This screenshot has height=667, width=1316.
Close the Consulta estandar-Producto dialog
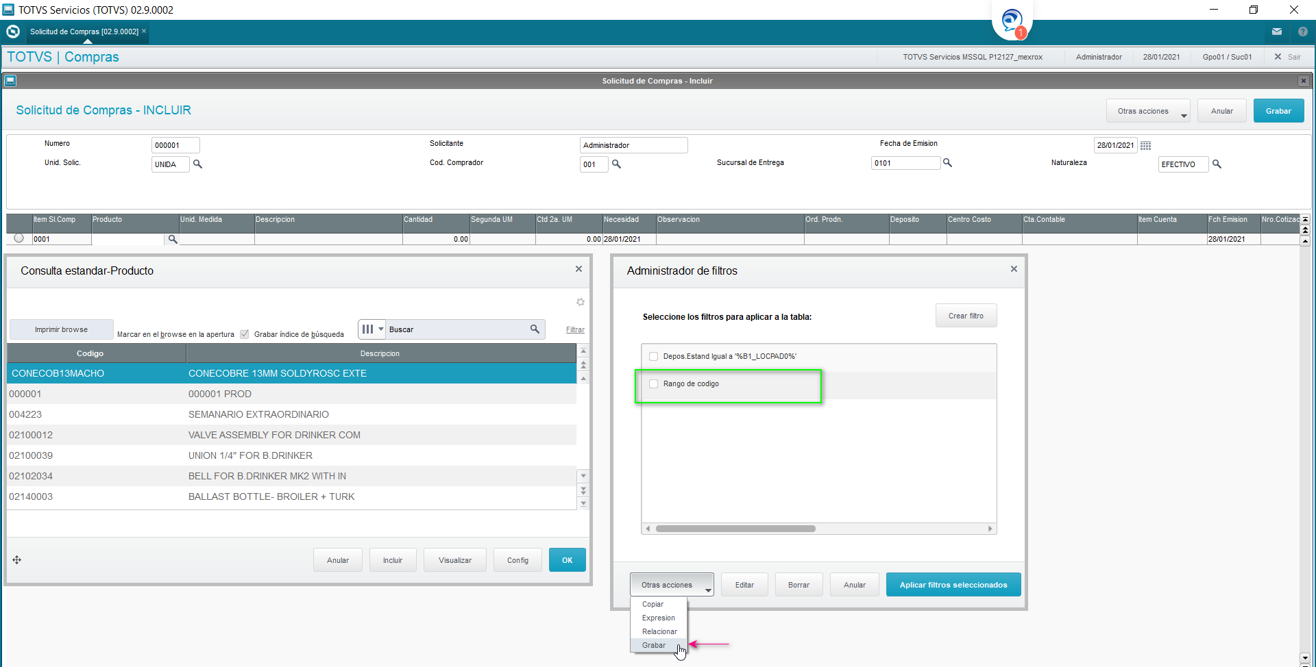coord(578,269)
